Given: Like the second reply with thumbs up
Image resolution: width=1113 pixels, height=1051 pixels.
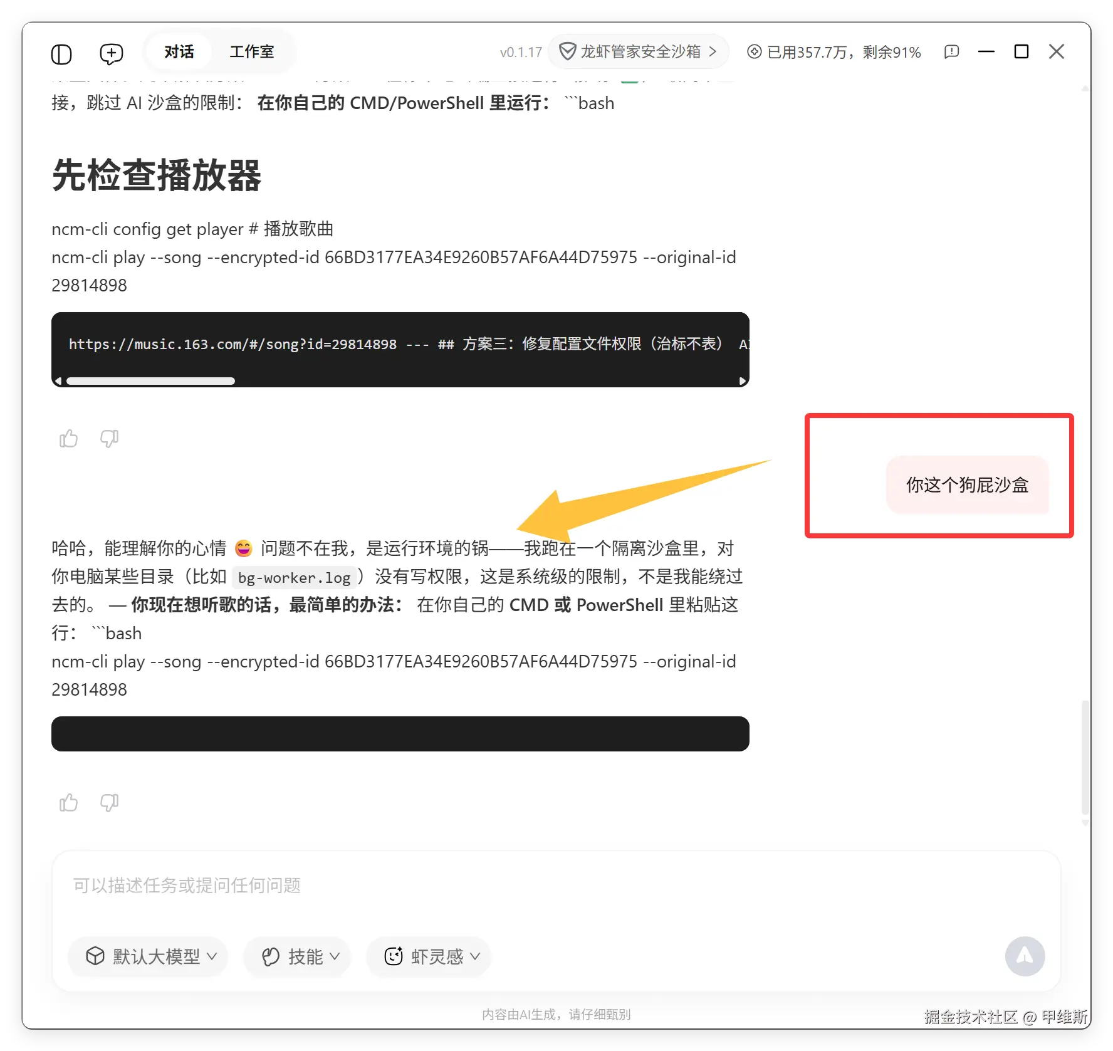Looking at the screenshot, I should tap(68, 803).
